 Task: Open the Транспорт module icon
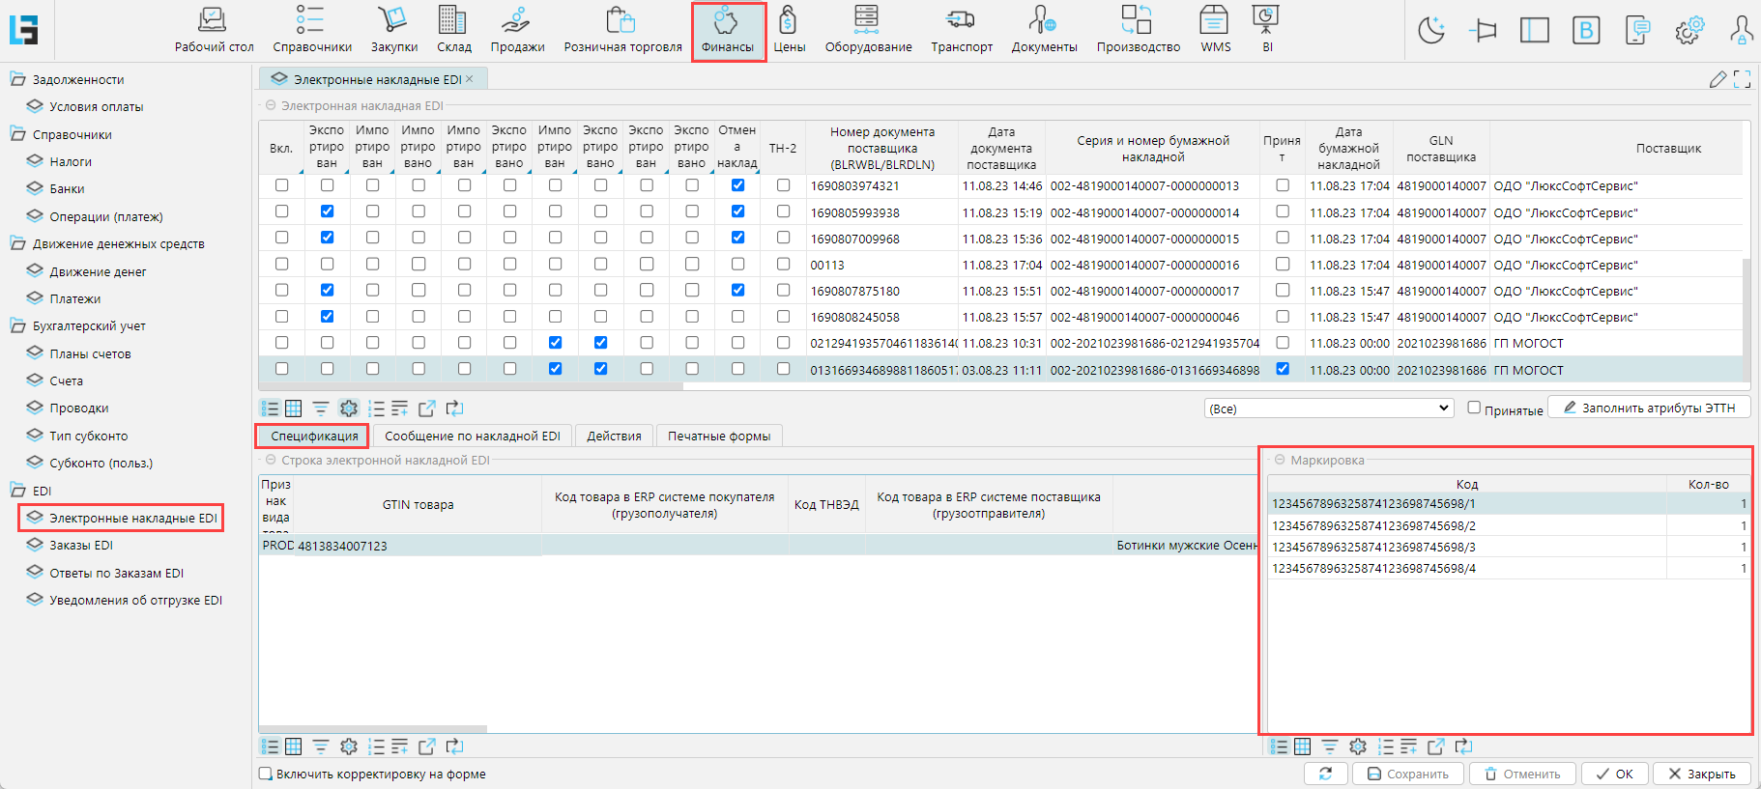961,29
